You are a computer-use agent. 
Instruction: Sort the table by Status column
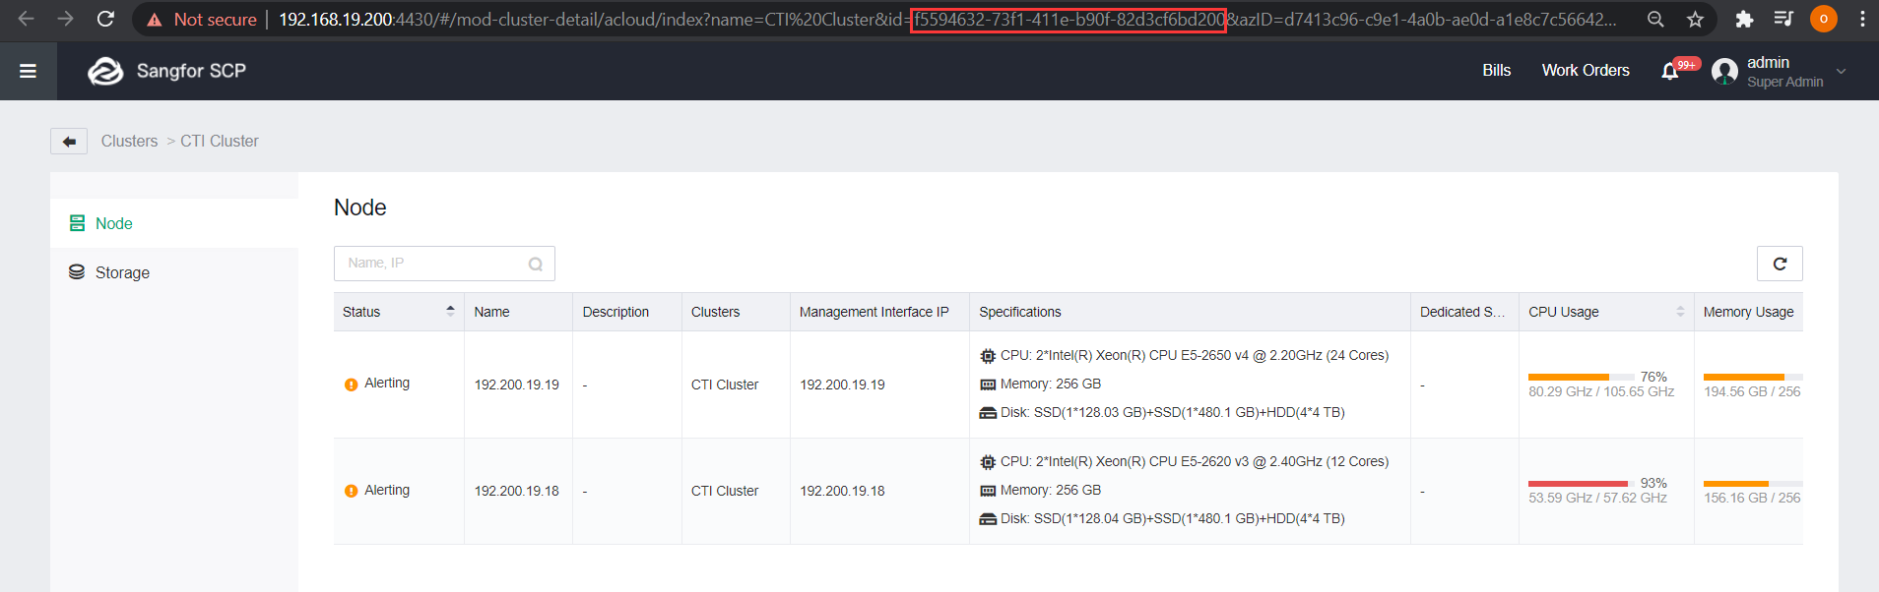click(450, 312)
